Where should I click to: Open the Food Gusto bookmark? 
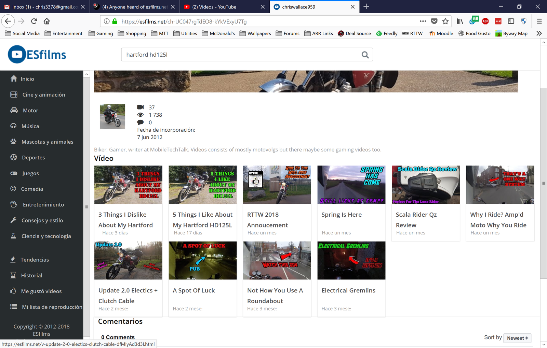[x=474, y=33]
